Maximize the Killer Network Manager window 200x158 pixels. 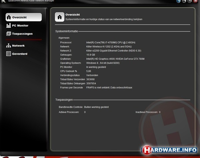pos(190,1)
